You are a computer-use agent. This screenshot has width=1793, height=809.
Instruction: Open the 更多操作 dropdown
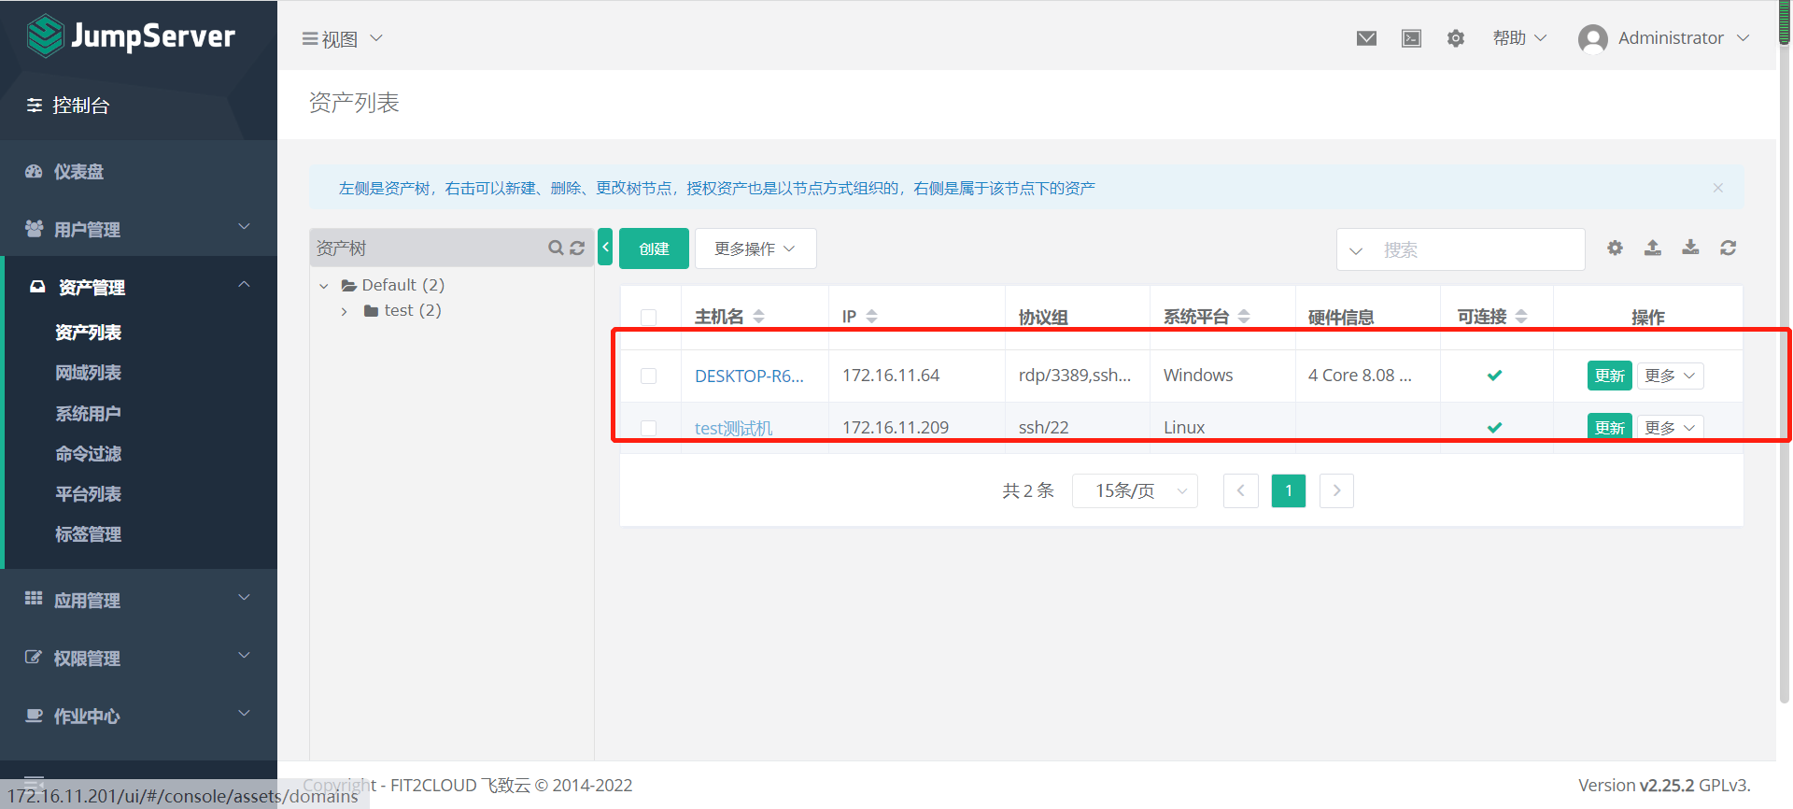pyautogui.click(x=755, y=248)
